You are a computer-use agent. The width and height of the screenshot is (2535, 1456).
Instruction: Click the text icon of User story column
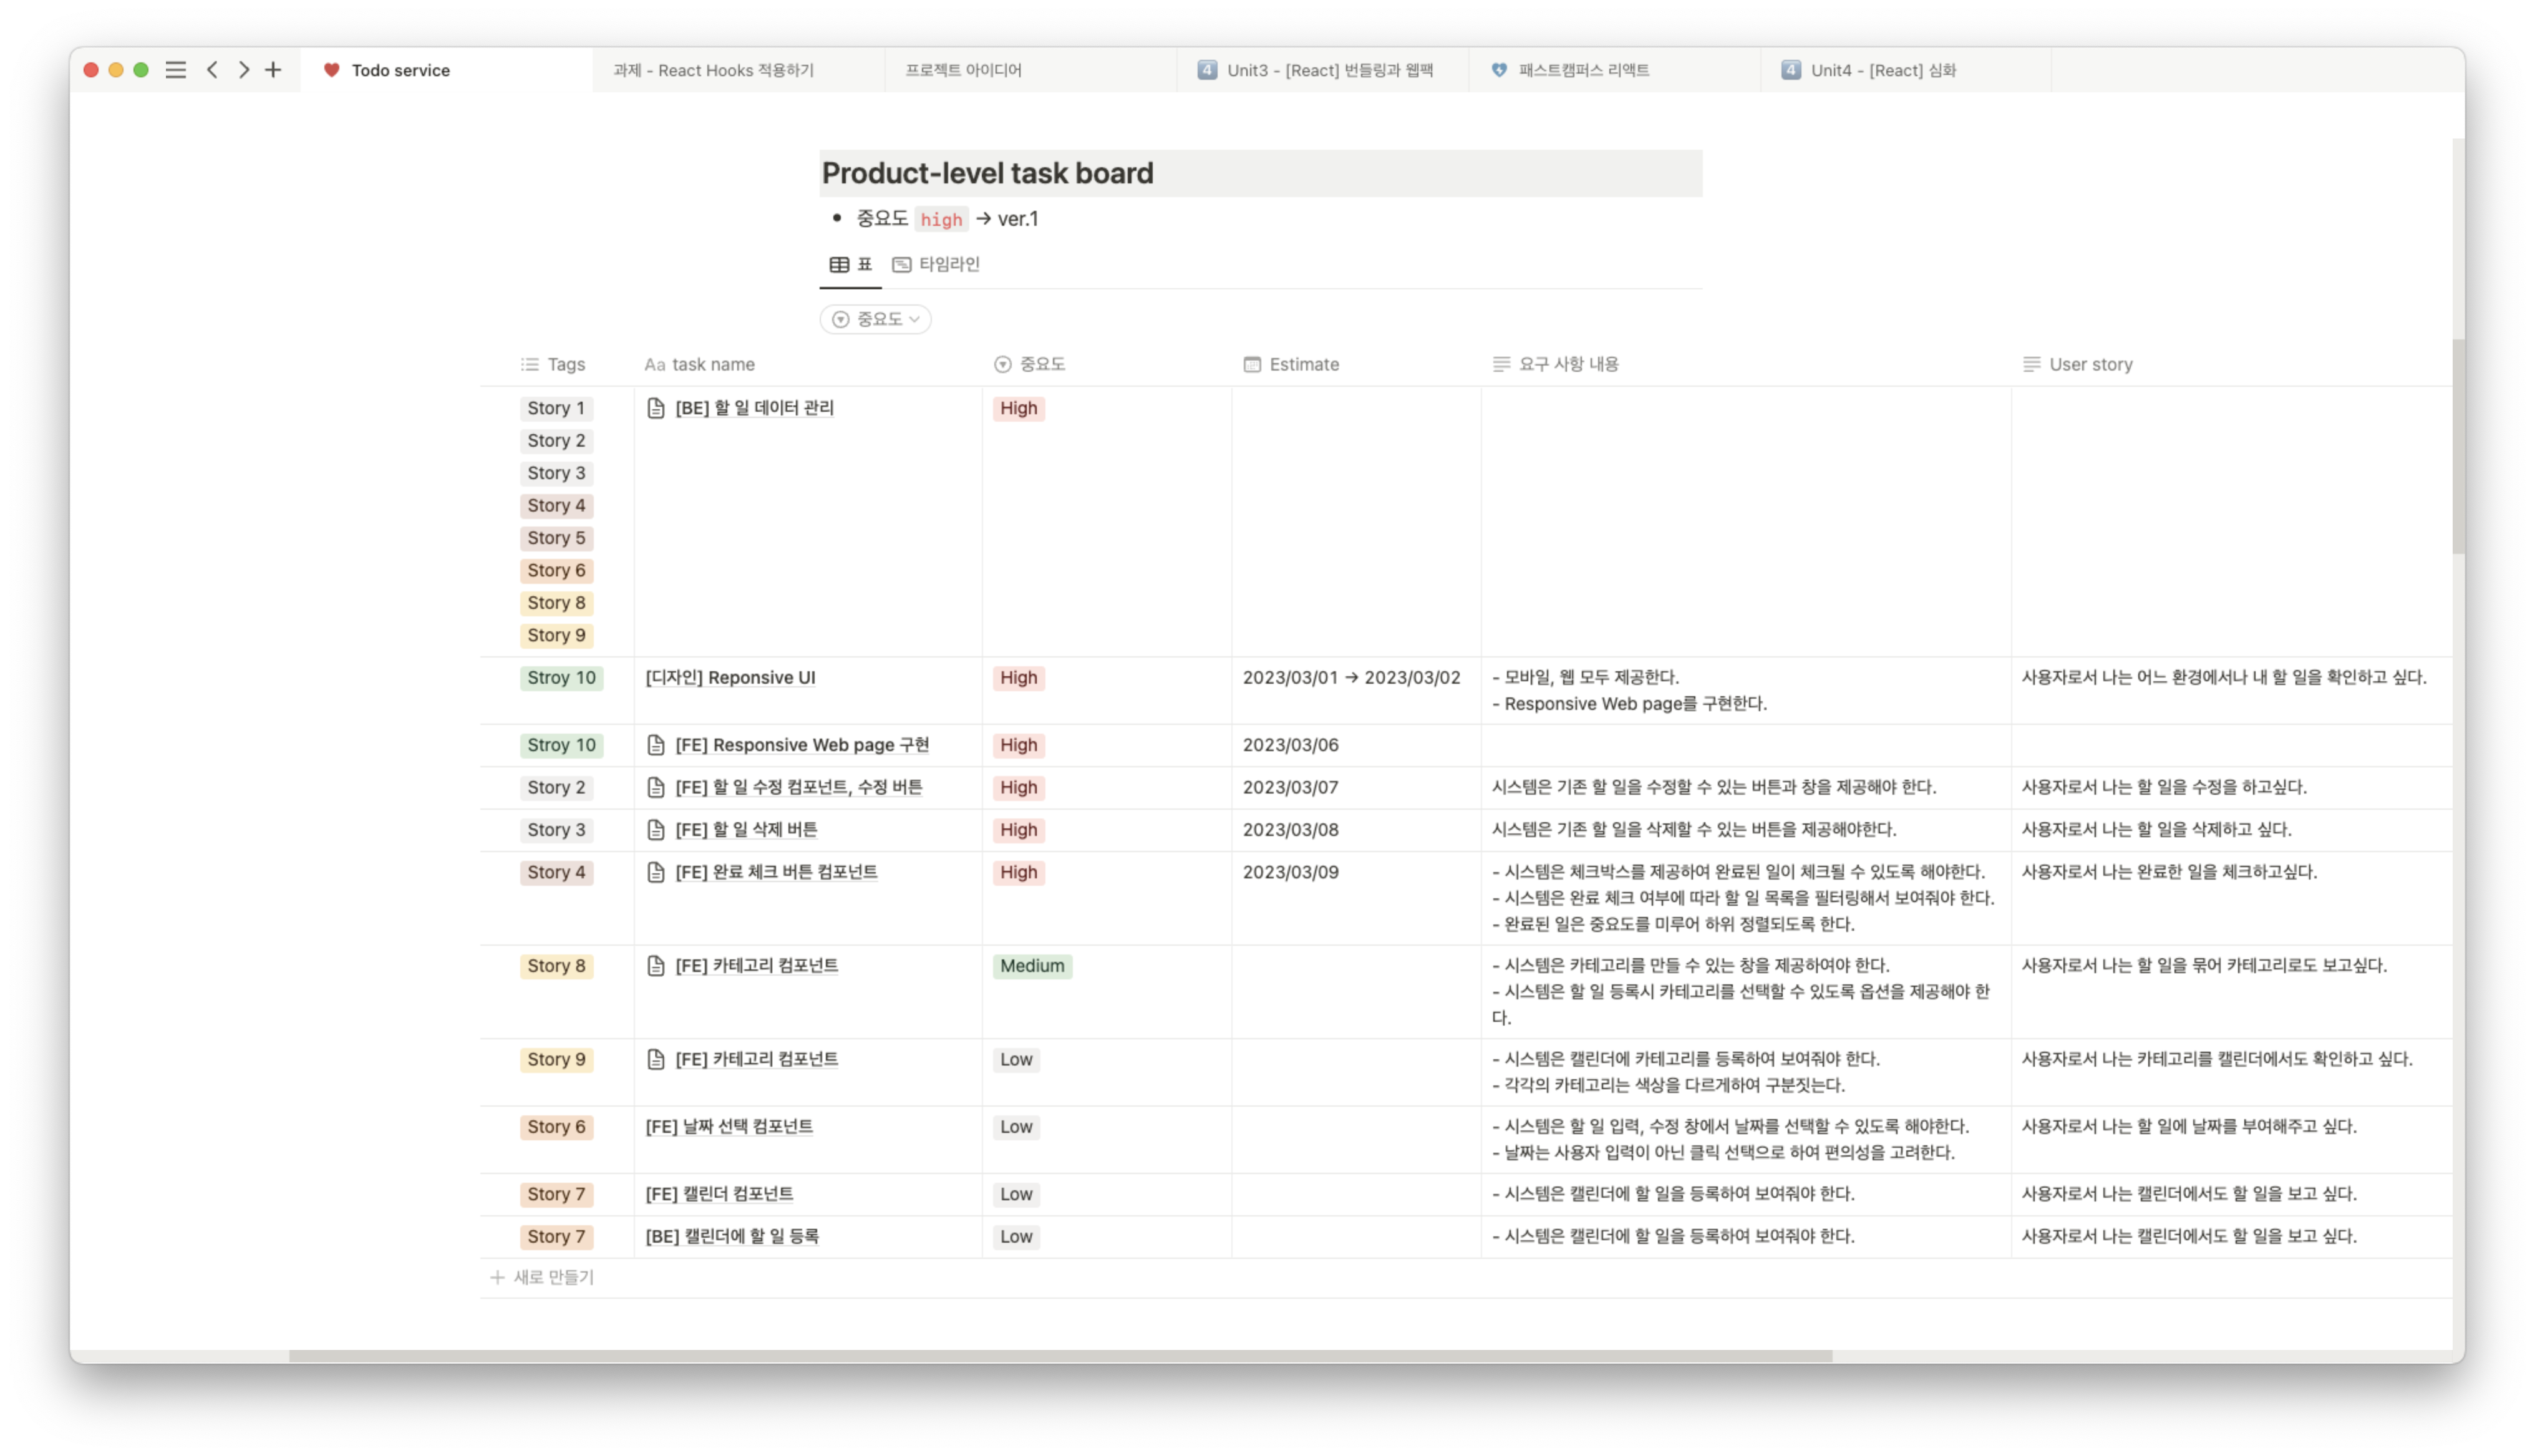pyautogui.click(x=2031, y=364)
